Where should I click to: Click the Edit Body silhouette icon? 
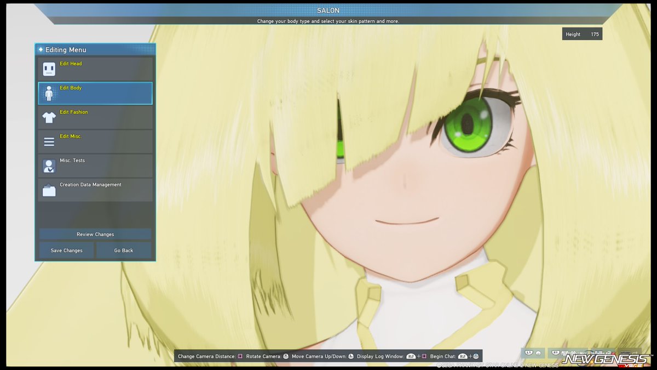49,93
